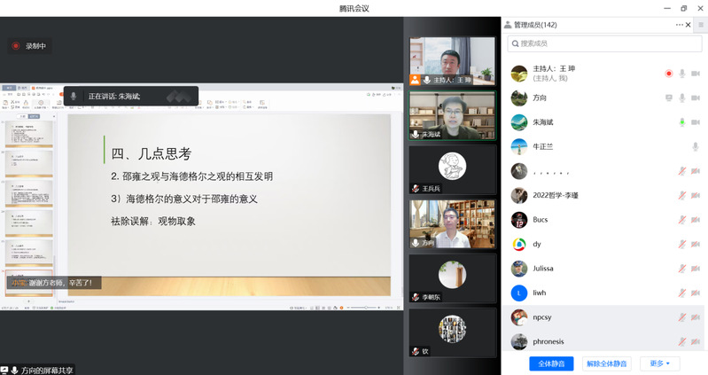The image size is (708, 375).
Task: Click the 解除全体静音 button
Action: 607,363
